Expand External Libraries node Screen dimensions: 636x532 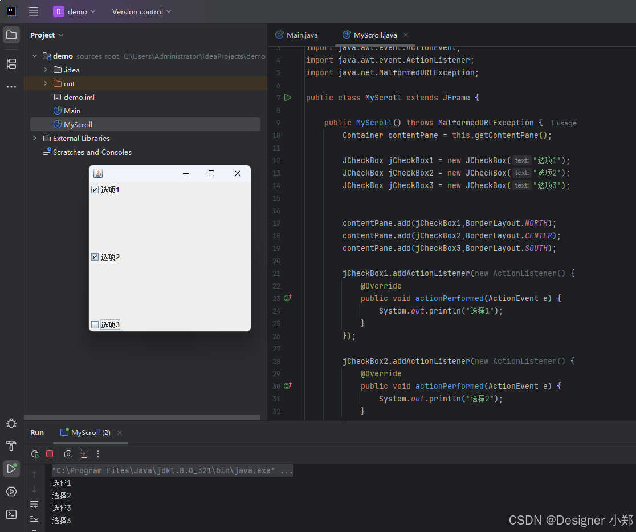coord(35,138)
